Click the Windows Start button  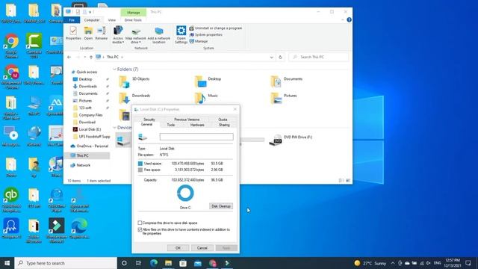pos(7,263)
